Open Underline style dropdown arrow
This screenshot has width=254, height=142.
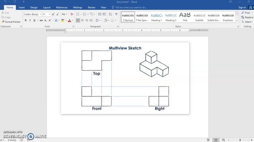(38, 21)
